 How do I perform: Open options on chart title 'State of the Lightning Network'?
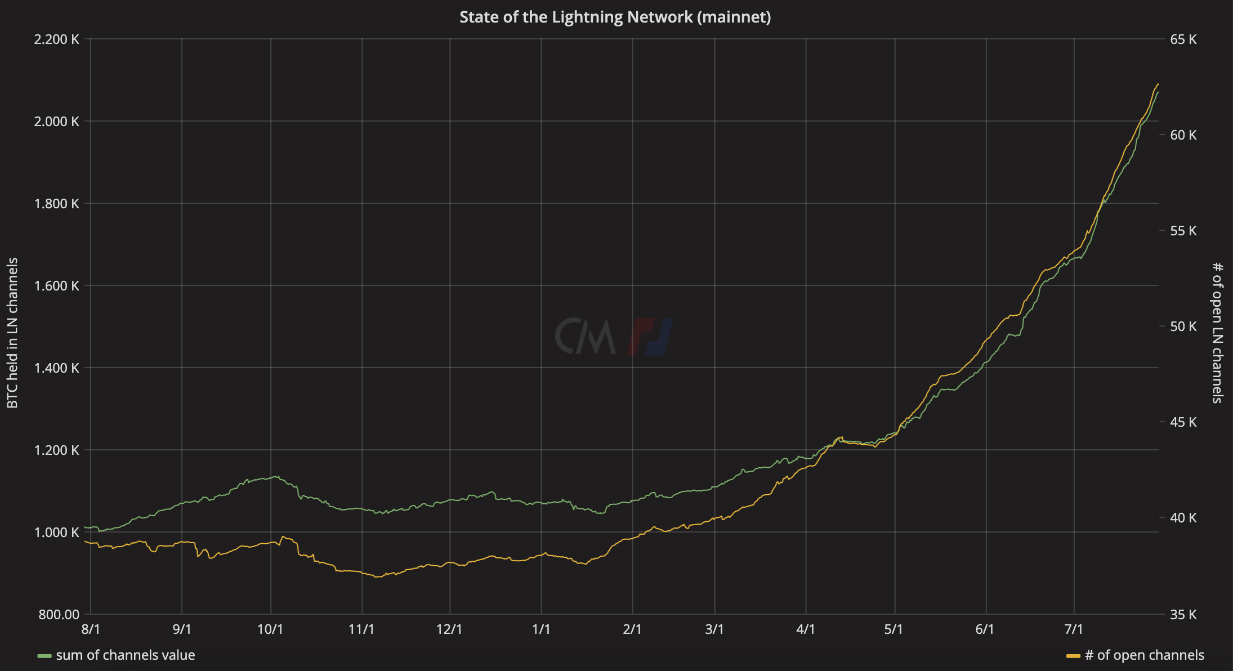click(615, 16)
